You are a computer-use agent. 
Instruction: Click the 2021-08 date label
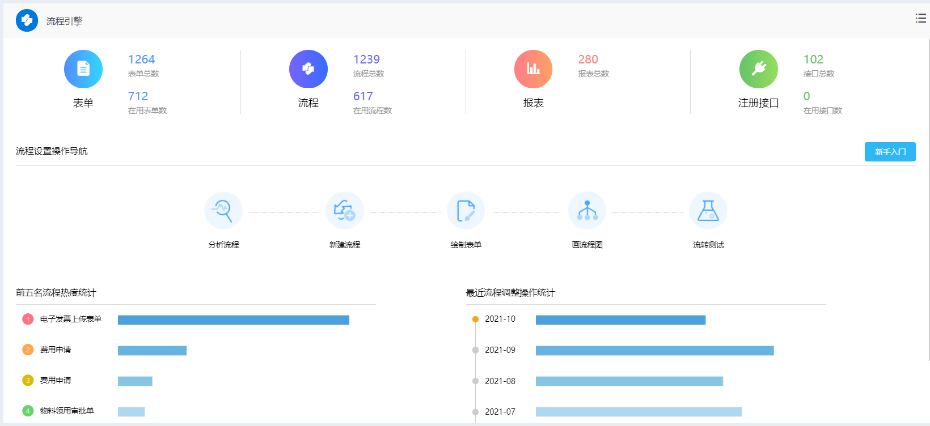pyautogui.click(x=500, y=381)
